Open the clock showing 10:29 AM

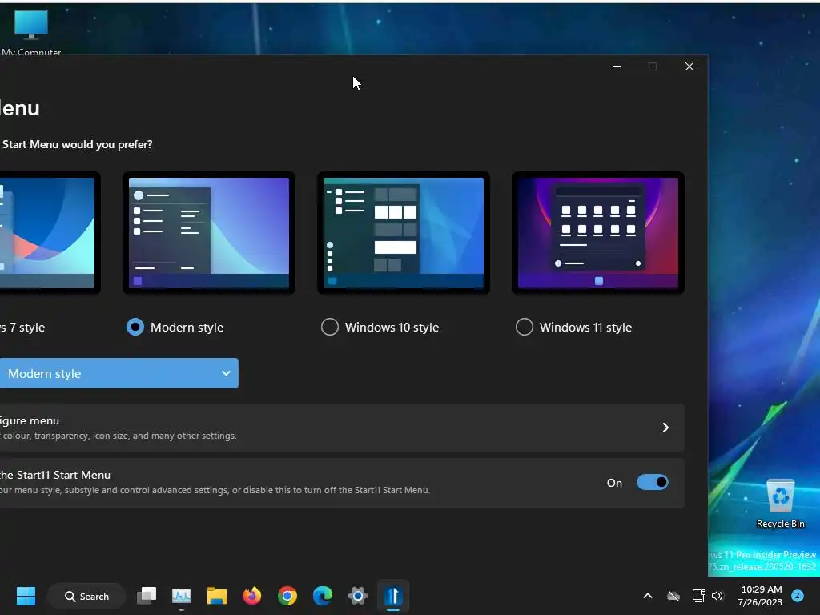click(x=761, y=596)
